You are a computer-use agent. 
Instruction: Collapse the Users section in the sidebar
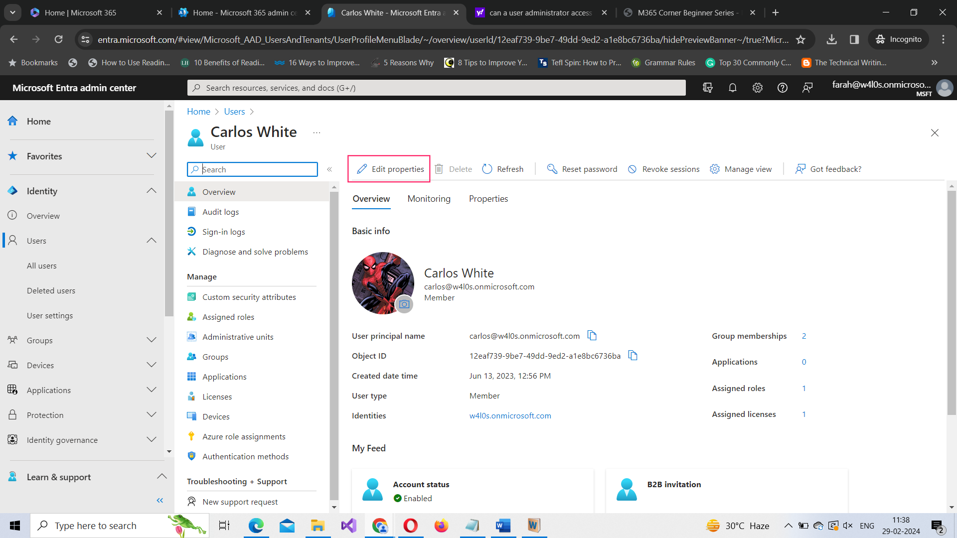tap(152, 240)
